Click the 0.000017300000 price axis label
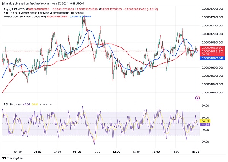 [212, 8]
